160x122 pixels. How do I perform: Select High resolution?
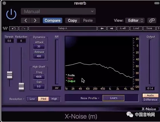[x=54, y=99]
